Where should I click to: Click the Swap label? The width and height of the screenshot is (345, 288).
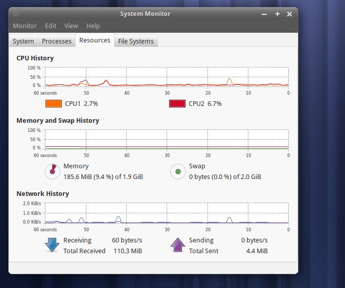(x=197, y=166)
